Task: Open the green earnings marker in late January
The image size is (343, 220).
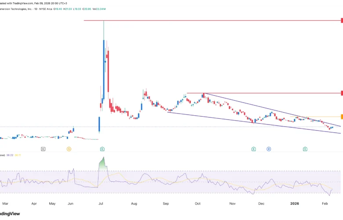Action: pyautogui.click(x=305, y=149)
